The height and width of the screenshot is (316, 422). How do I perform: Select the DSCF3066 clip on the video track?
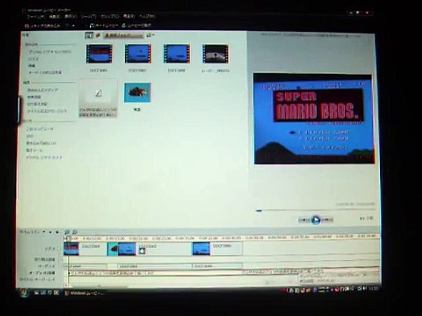(x=218, y=248)
